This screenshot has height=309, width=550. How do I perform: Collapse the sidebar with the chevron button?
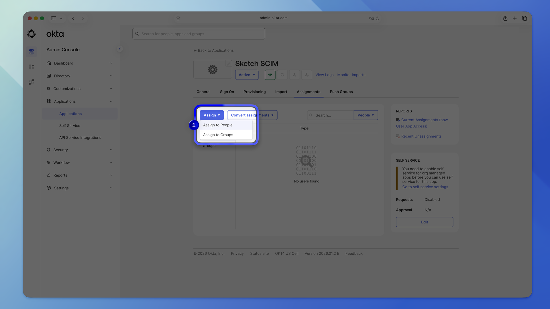120,49
